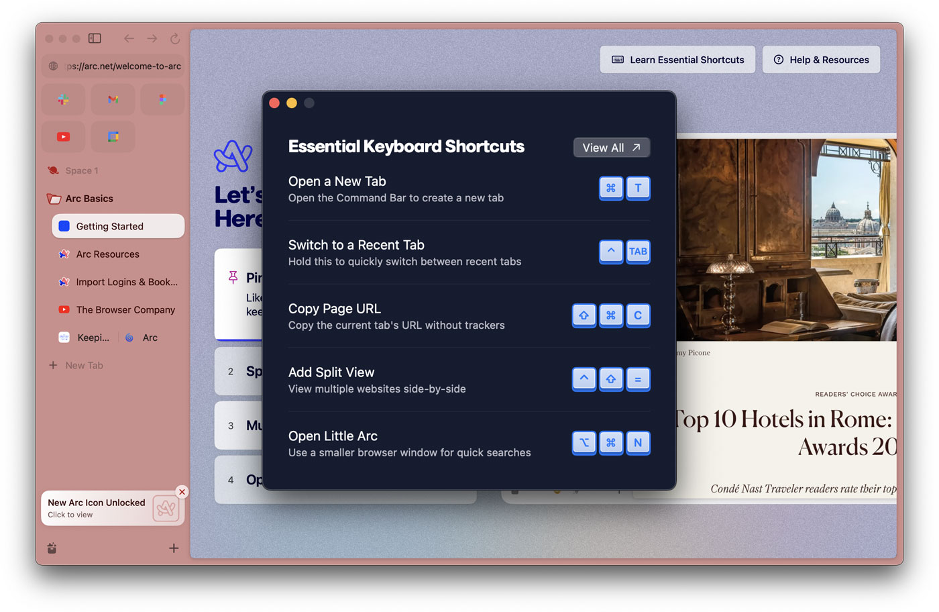Click the Space 1 planet icon

tap(54, 170)
